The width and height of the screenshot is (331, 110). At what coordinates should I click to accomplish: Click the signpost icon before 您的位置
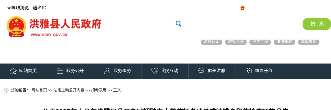point(7,90)
